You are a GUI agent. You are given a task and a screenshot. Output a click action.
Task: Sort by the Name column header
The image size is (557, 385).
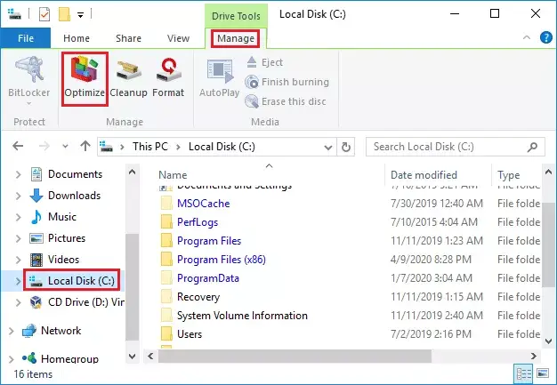coord(173,175)
